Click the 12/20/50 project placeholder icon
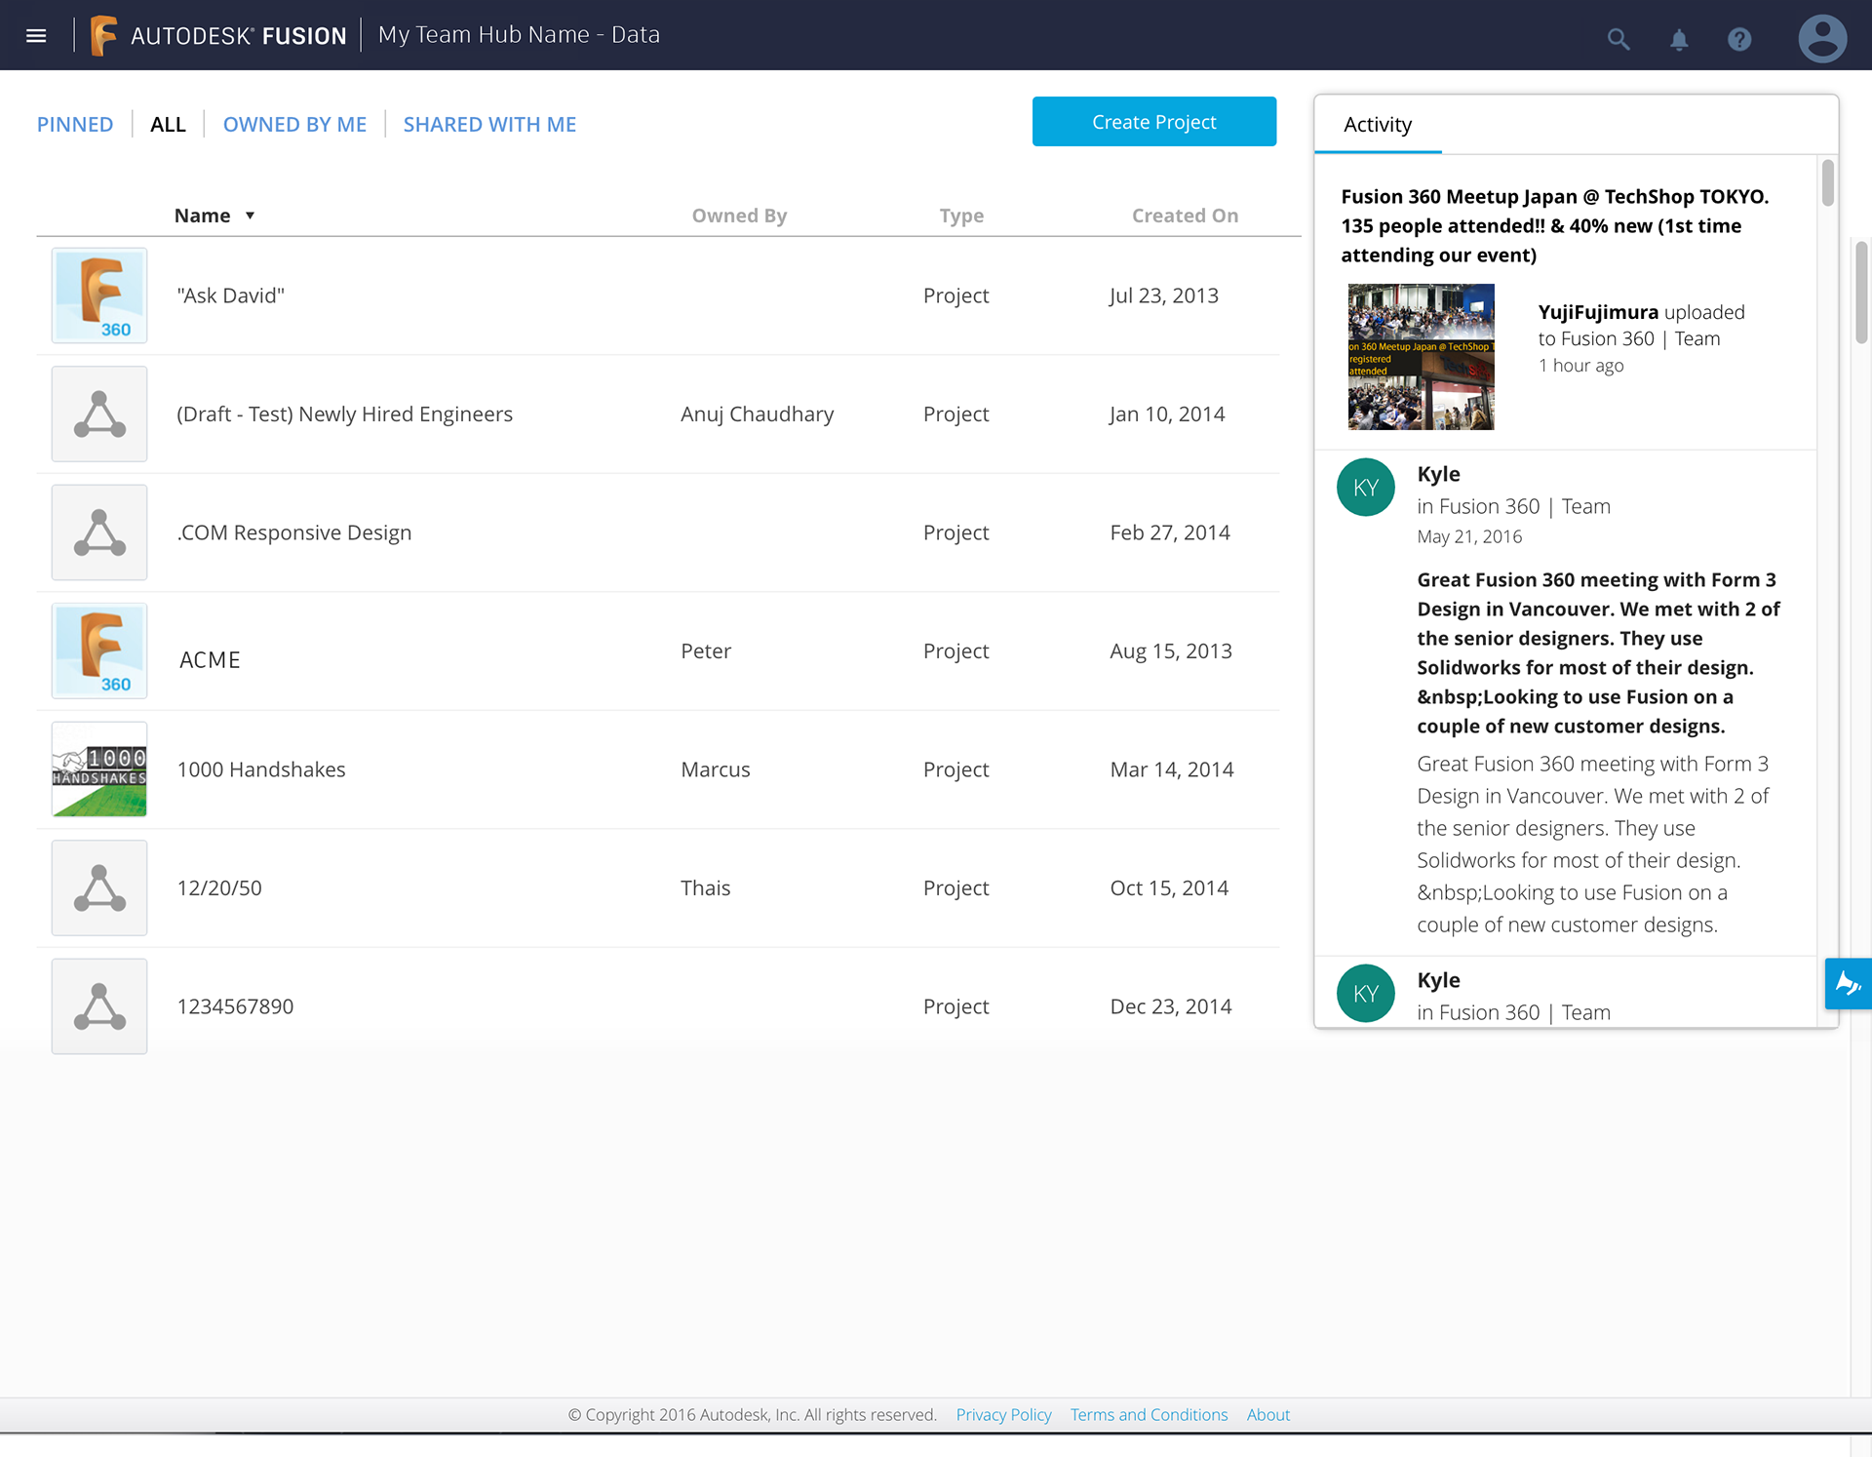The image size is (1872, 1457). click(99, 888)
